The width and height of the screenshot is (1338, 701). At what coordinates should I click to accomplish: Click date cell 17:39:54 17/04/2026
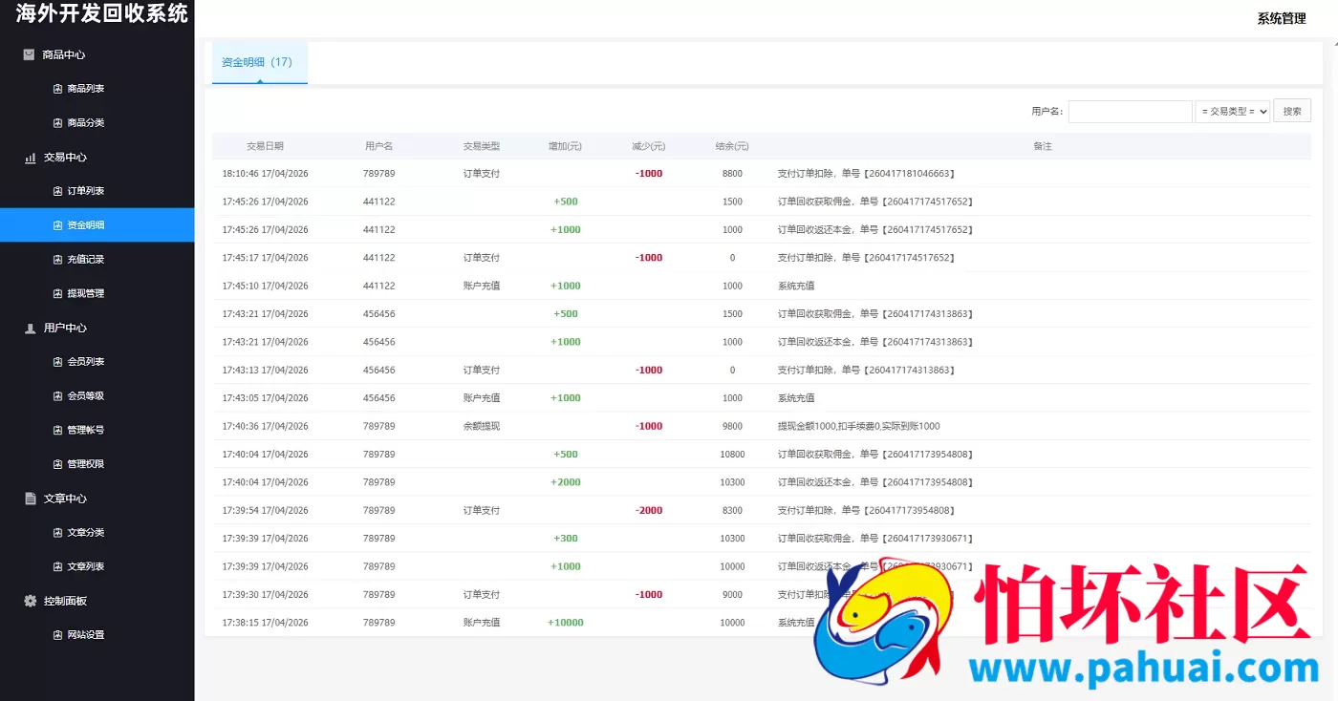(265, 510)
